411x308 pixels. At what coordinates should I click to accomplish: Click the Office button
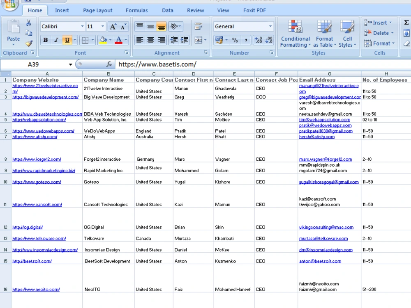click(10, 5)
